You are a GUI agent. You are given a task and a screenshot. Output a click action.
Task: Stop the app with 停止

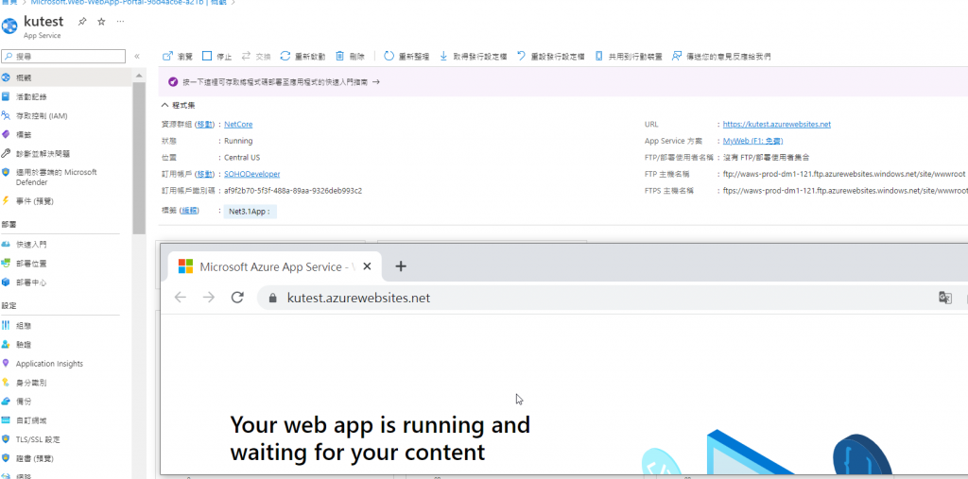click(x=217, y=56)
